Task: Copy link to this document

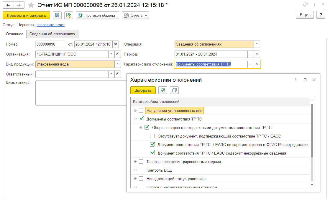Action: pyautogui.click(x=306, y=5)
